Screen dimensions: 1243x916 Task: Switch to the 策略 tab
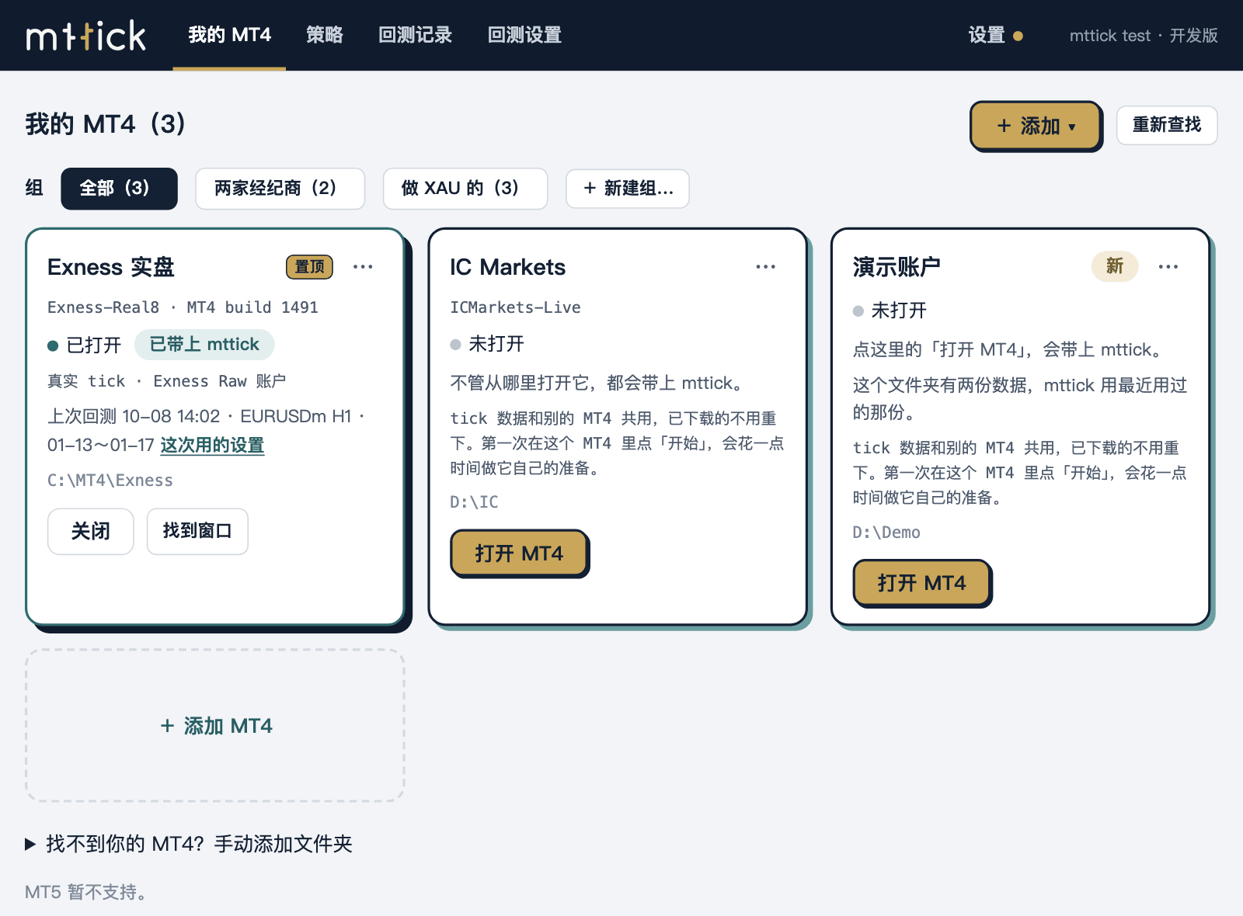coord(324,35)
